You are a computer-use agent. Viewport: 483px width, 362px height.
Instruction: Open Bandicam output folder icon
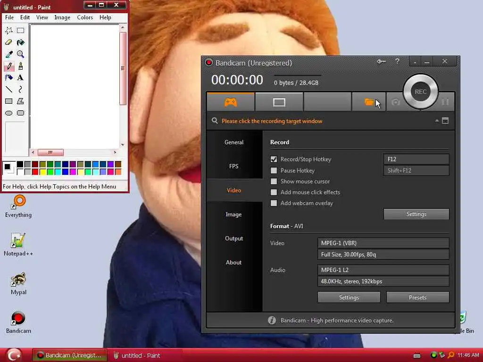tap(369, 102)
